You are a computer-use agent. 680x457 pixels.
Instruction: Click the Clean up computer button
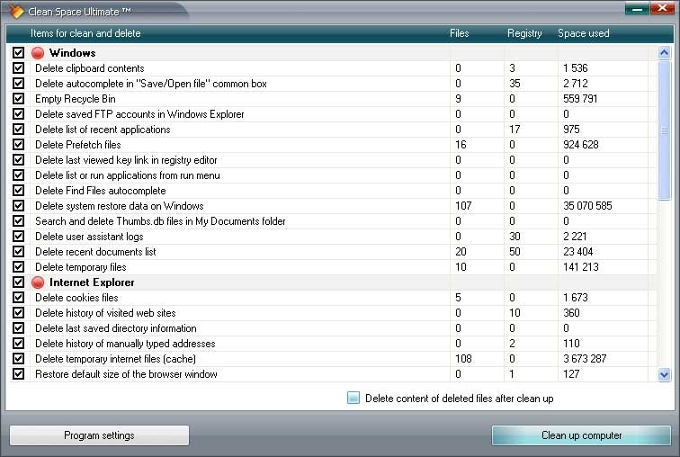(x=582, y=435)
